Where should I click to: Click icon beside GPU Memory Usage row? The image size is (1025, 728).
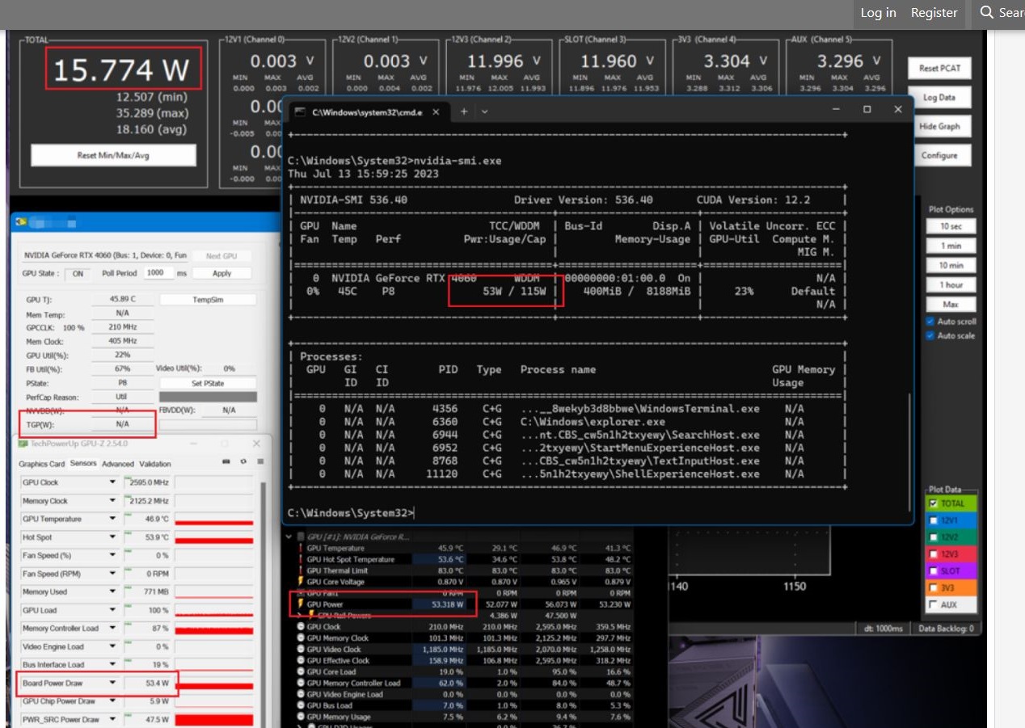[301, 717]
